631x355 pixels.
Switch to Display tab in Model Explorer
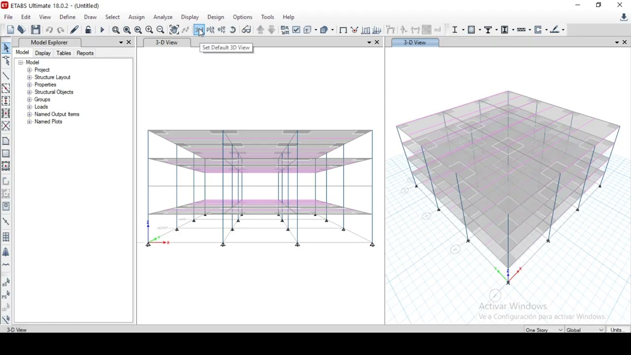point(43,53)
